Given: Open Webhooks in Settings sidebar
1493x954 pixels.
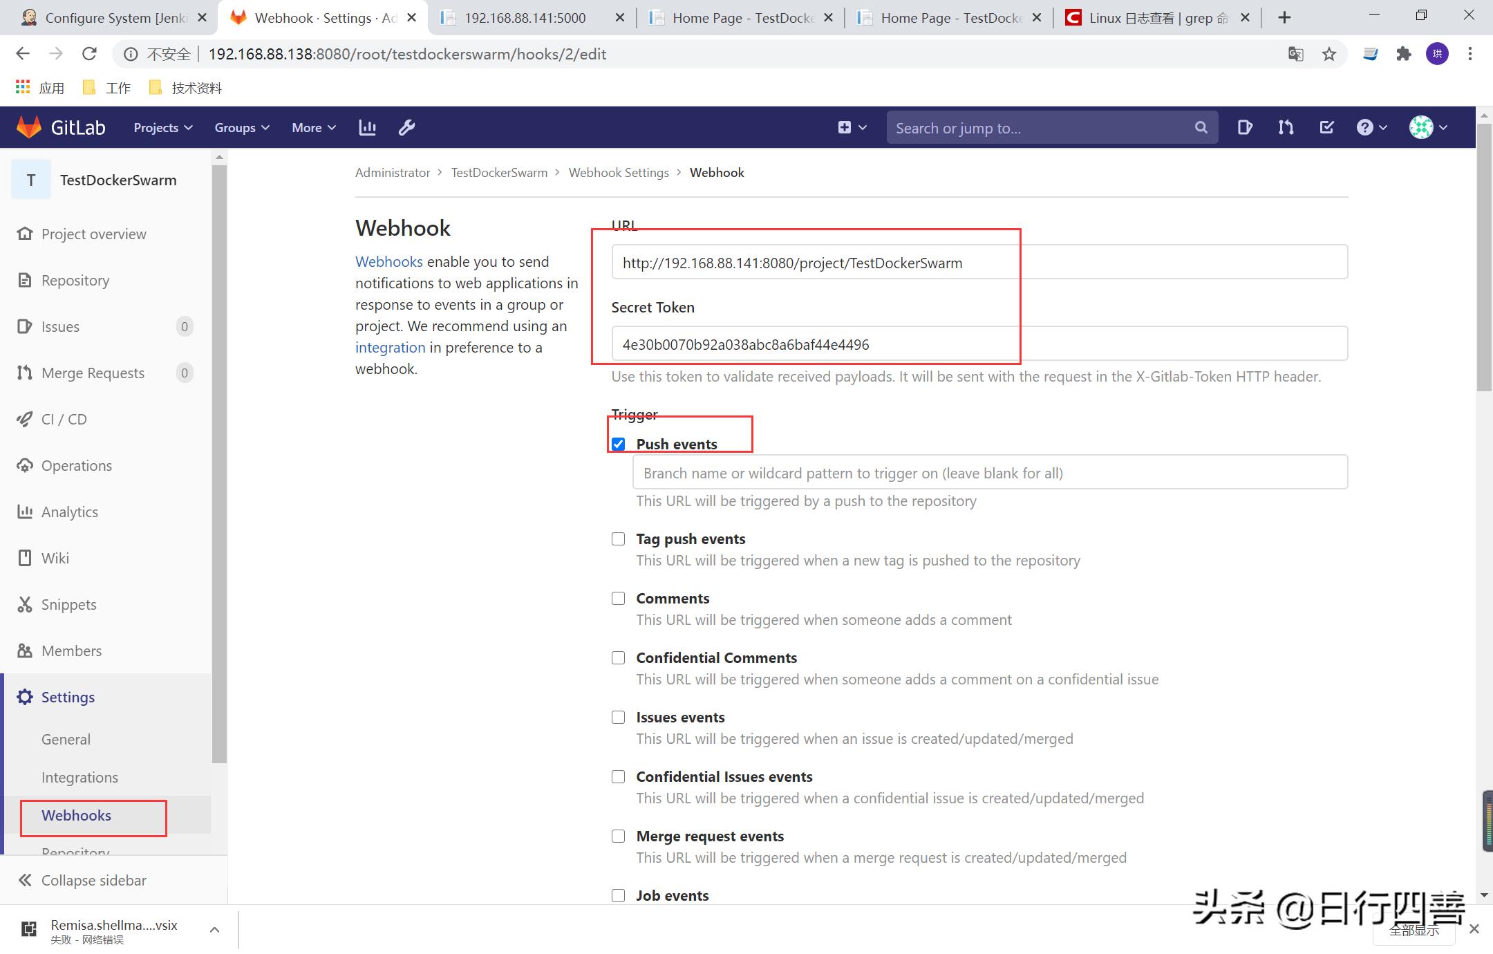Looking at the screenshot, I should (76, 815).
